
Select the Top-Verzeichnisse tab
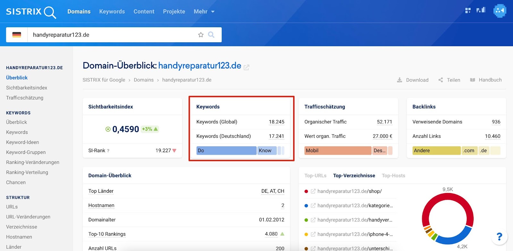[x=354, y=176]
